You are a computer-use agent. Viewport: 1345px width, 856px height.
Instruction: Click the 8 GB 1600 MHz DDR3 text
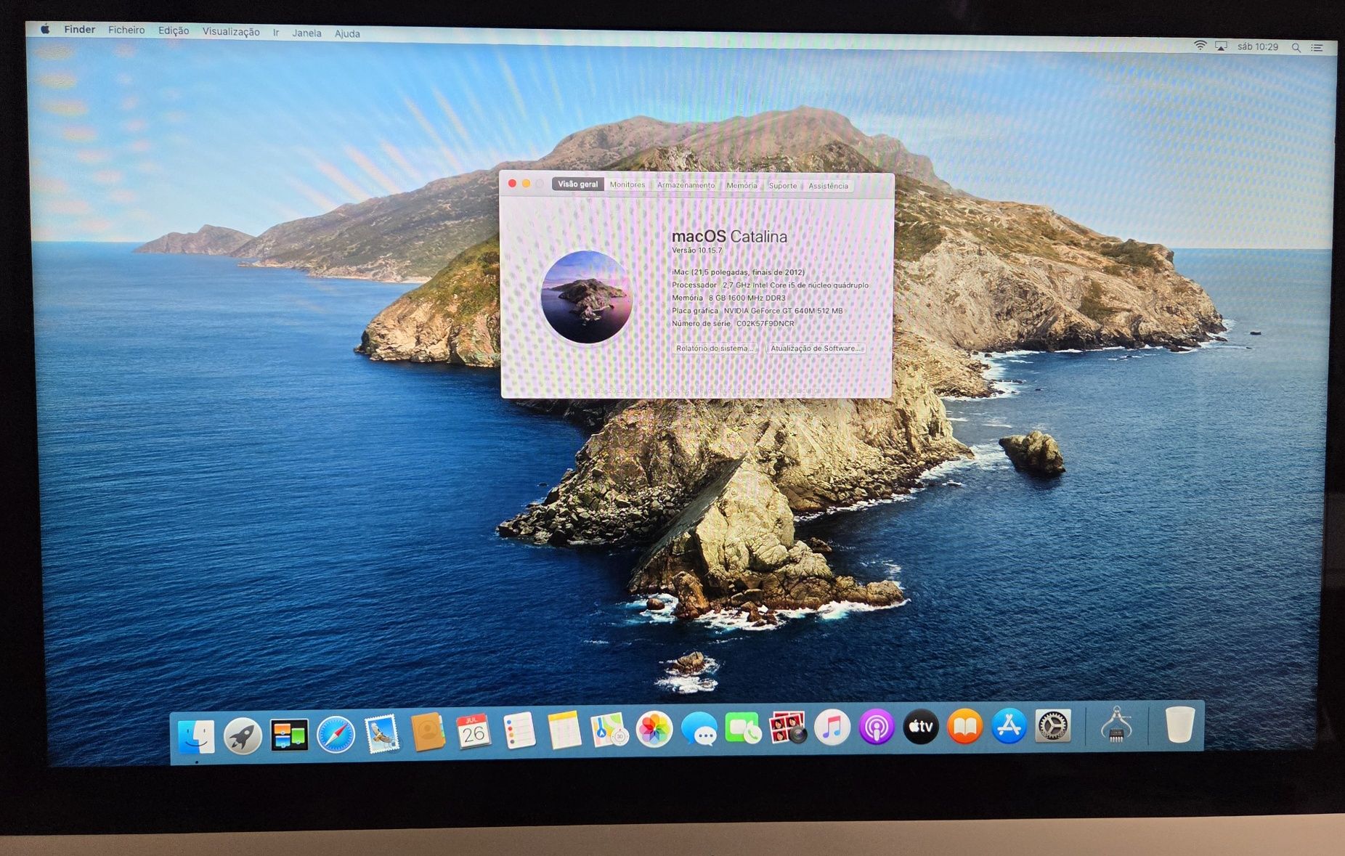[747, 298]
